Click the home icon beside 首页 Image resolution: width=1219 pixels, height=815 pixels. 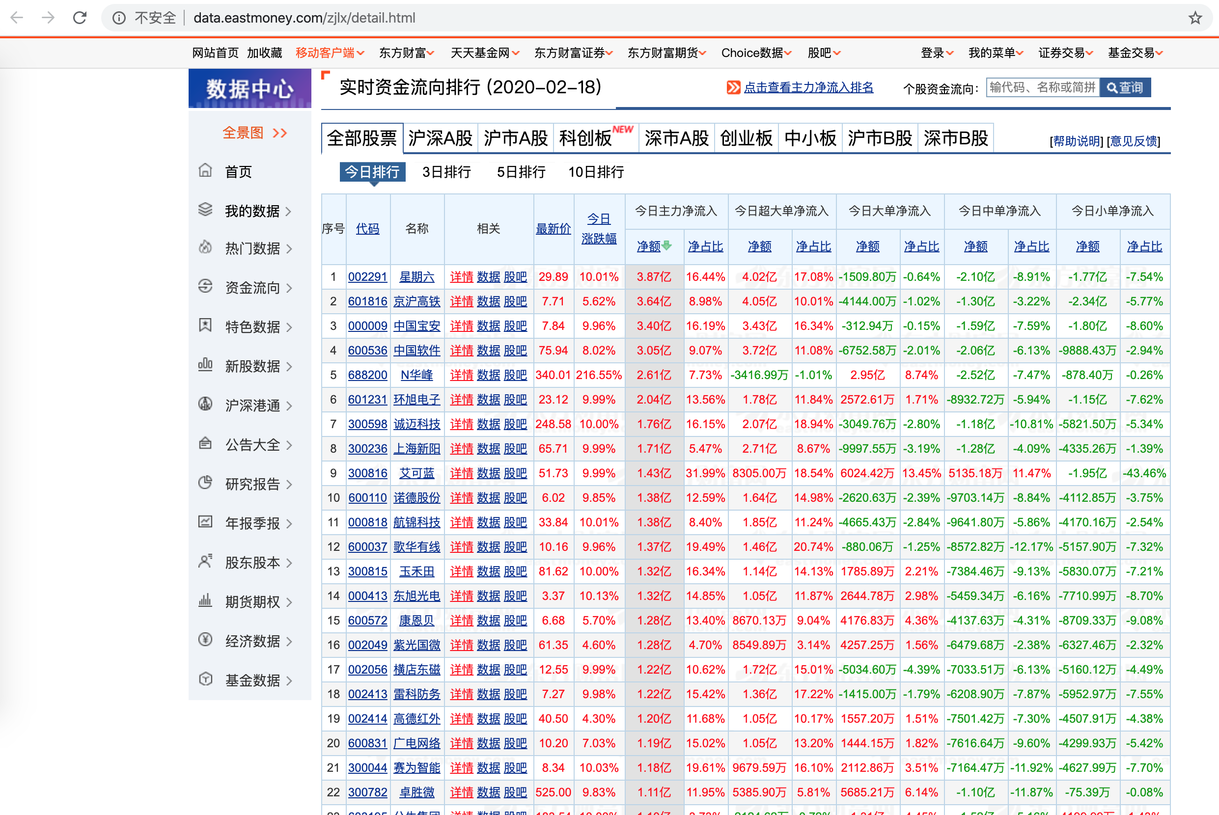[205, 170]
